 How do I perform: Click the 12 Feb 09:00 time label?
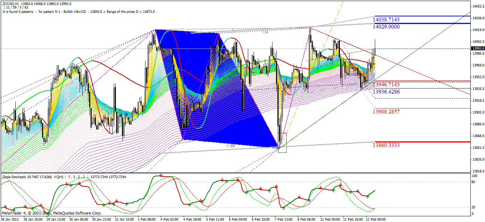point(376,219)
